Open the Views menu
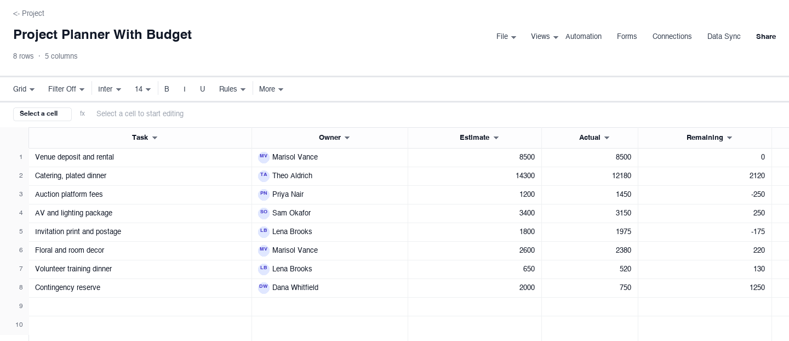This screenshot has width=789, height=341. tap(545, 37)
